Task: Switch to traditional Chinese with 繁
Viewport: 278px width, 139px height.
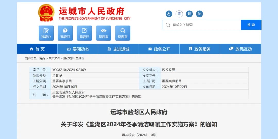Action: click(x=189, y=14)
